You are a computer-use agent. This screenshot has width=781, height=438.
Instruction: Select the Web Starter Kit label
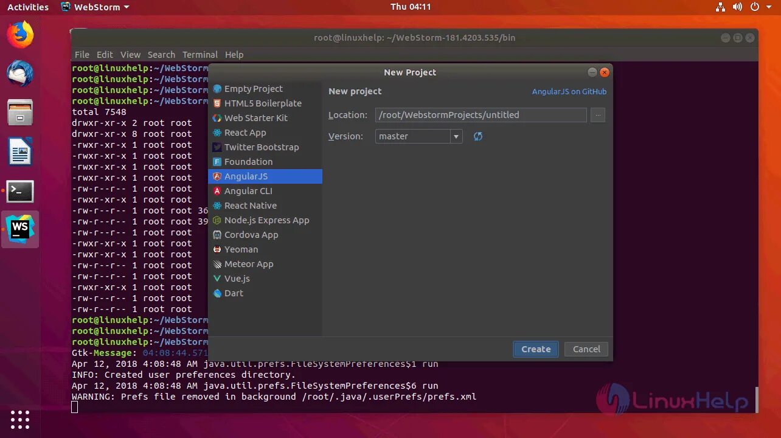coord(256,118)
